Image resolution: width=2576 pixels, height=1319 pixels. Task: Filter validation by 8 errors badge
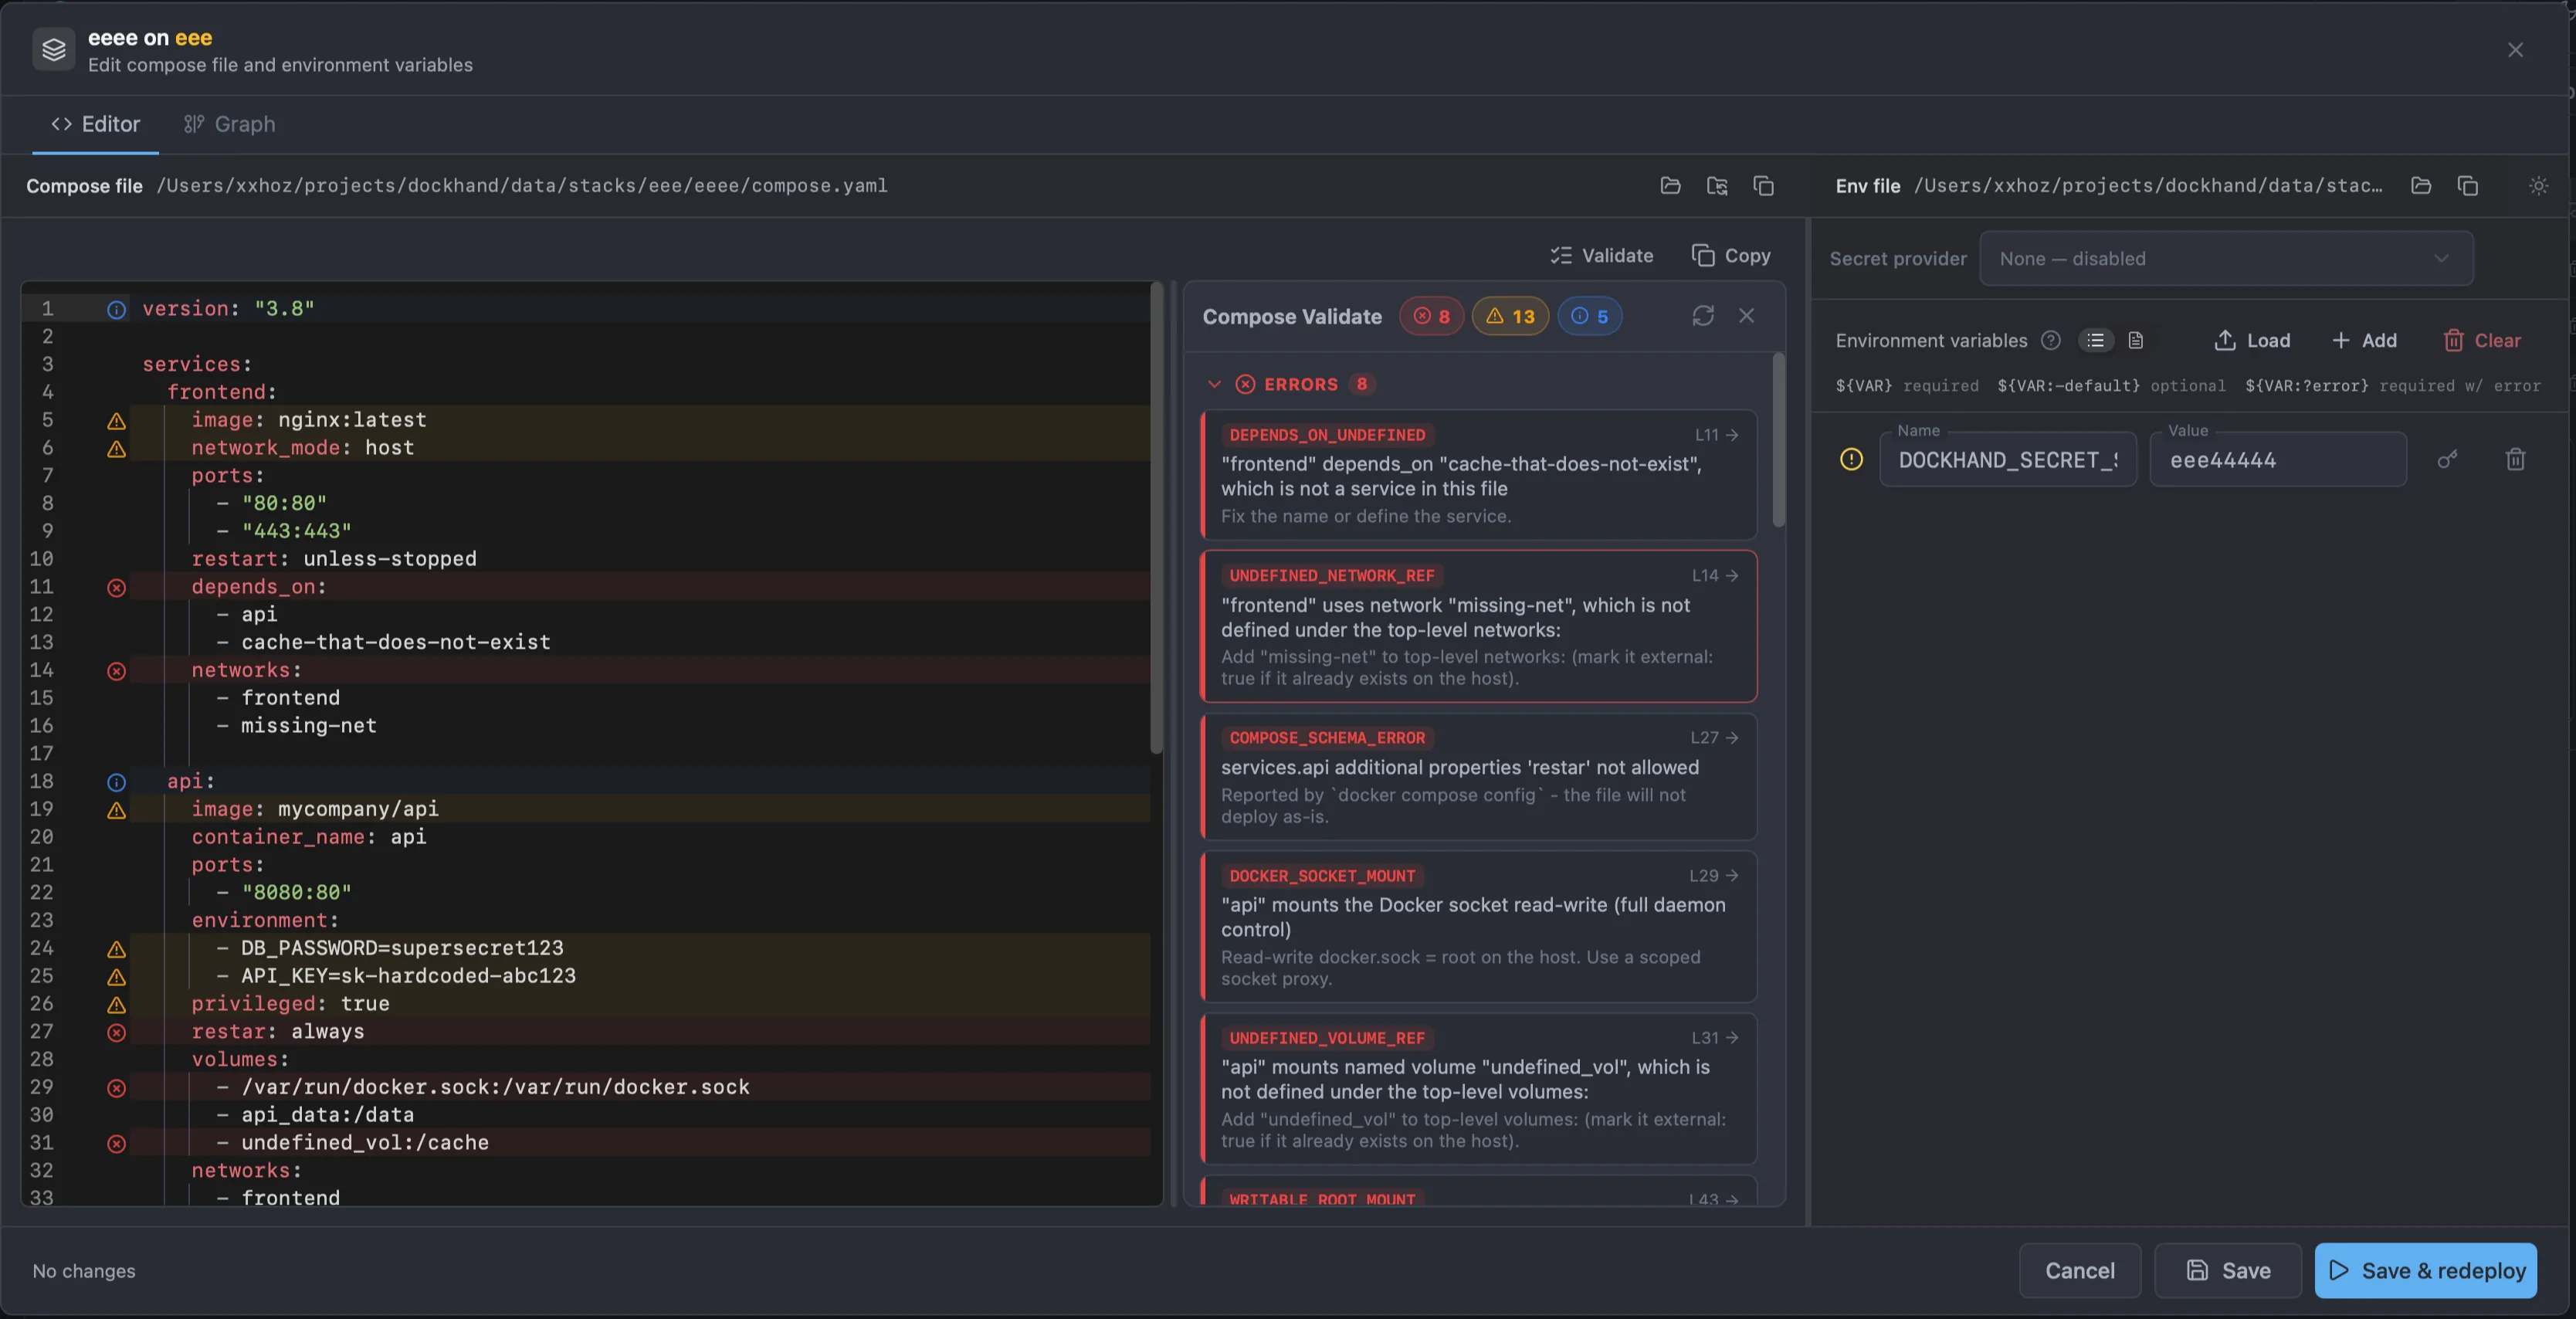coord(1432,316)
